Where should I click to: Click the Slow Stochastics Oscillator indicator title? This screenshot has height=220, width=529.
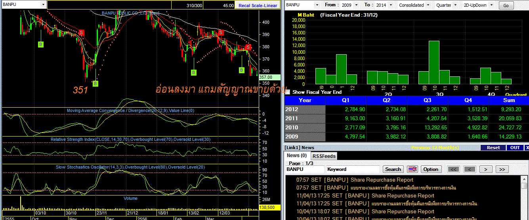click(x=130, y=167)
